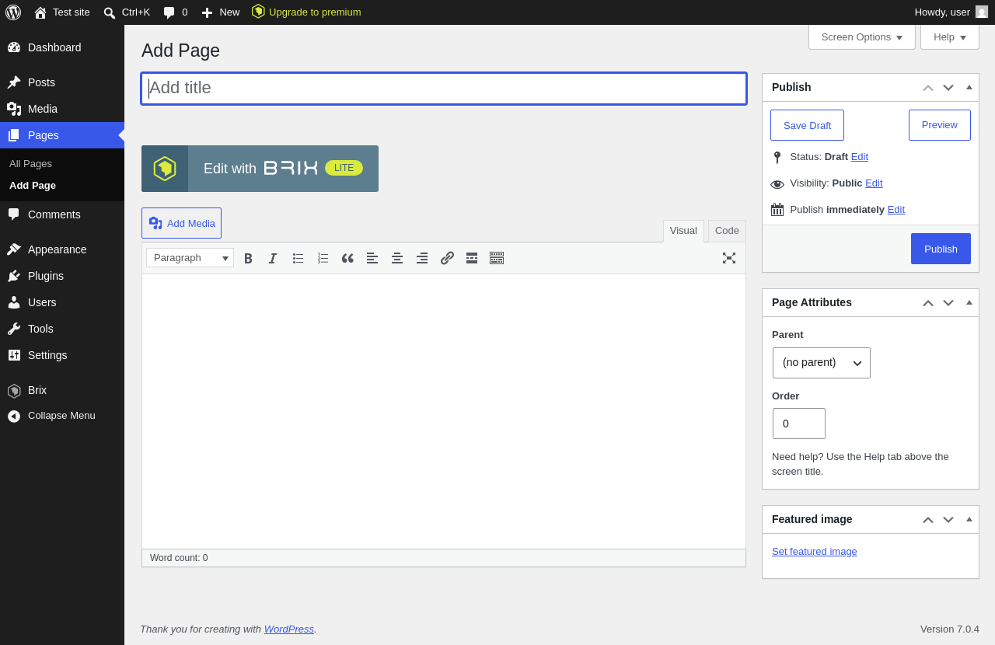The height and width of the screenshot is (645, 995).
Task: Open the Ctrl+K command search
Action: pos(127,12)
